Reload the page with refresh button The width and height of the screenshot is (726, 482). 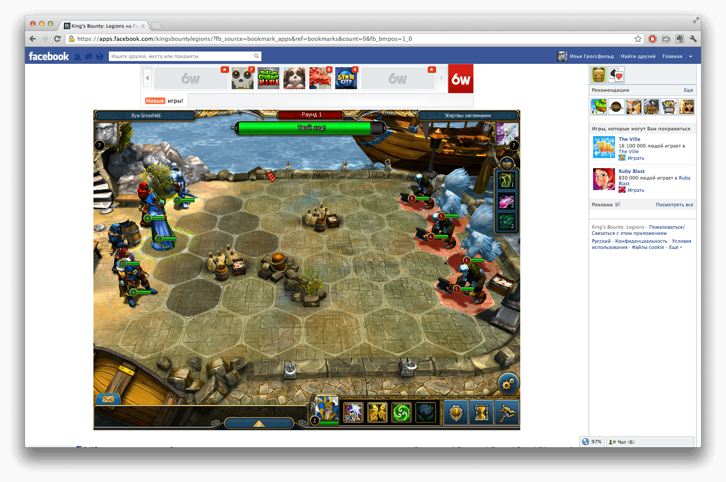(57, 39)
